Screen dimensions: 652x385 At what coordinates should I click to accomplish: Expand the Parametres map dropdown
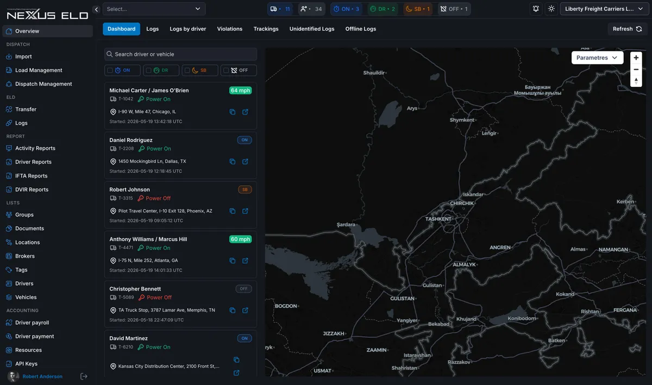click(x=597, y=58)
